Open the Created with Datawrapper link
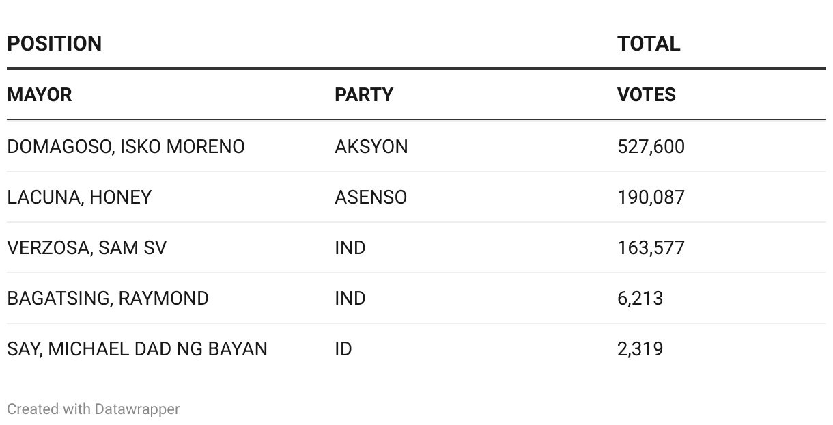The width and height of the screenshot is (833, 425). pos(93,409)
